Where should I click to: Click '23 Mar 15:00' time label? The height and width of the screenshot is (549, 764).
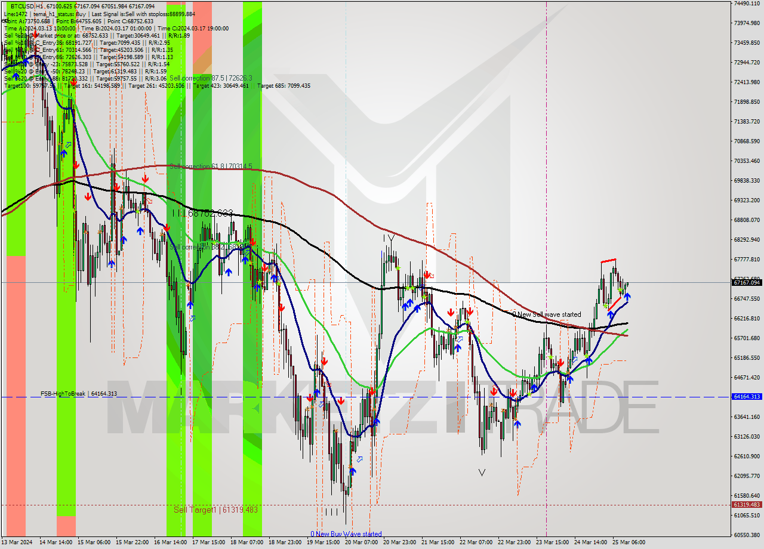[552, 543]
